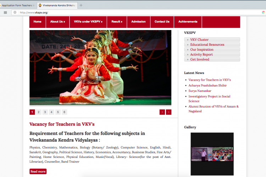Switch to Application Form Teachers tab

[18, 5]
